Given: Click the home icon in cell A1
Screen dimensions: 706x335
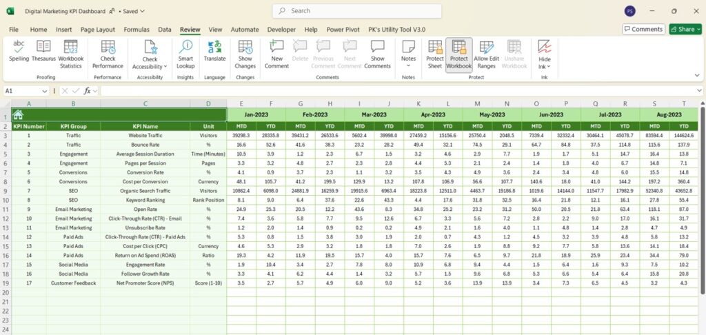Looking at the screenshot, I should pyautogui.click(x=18, y=115).
